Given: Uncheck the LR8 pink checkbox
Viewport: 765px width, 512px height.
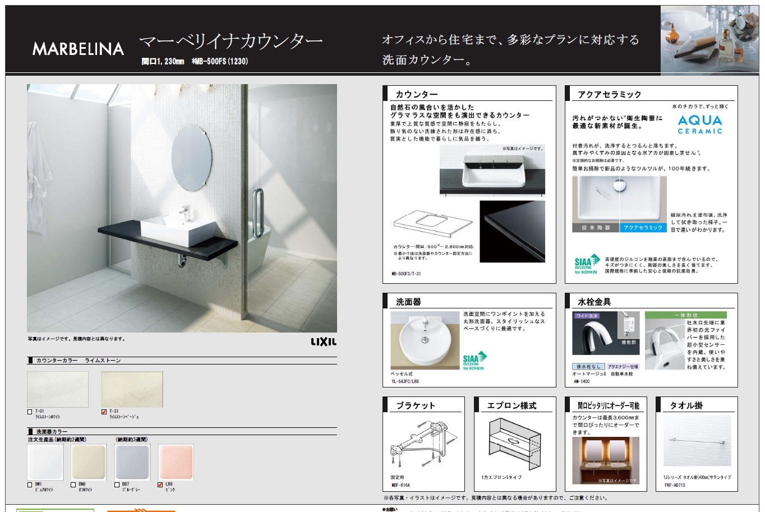Looking at the screenshot, I should 160,485.
